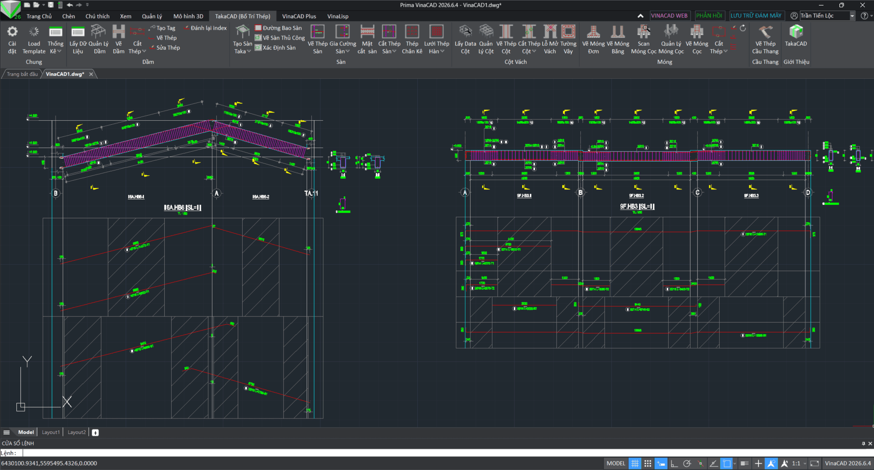Image resolution: width=874 pixels, height=470 pixels.
Task: Switch to the VinaCAD Plus ribbon tab
Action: pos(299,16)
